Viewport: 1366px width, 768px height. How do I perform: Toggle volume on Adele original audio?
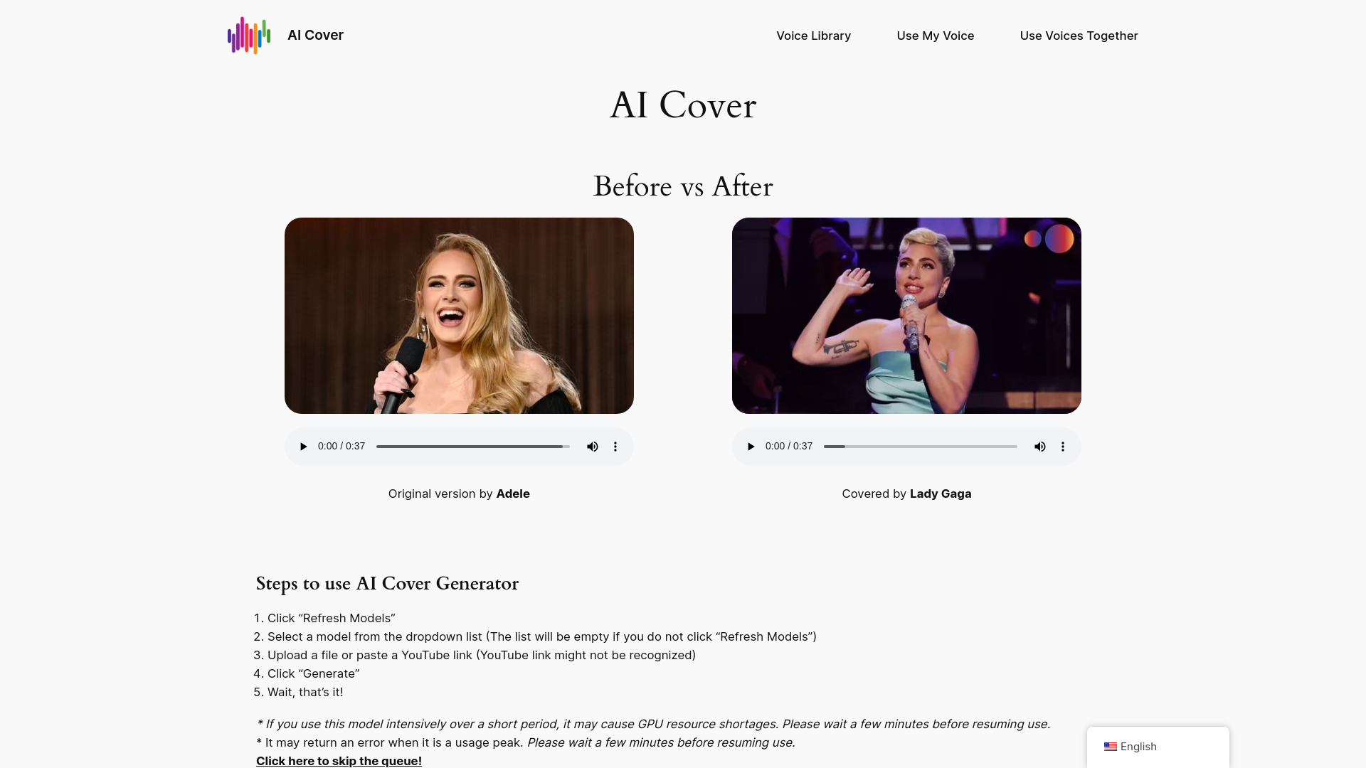click(592, 447)
